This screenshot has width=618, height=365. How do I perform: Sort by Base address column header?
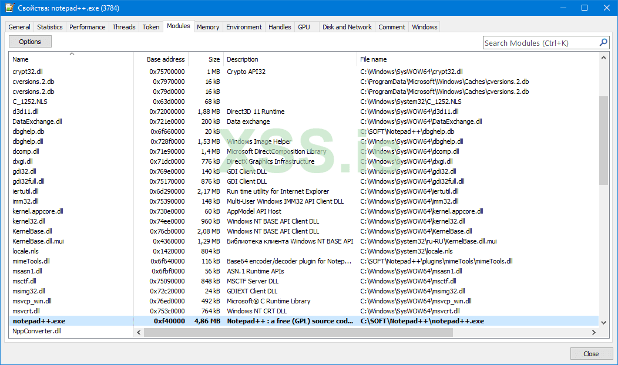(161, 59)
